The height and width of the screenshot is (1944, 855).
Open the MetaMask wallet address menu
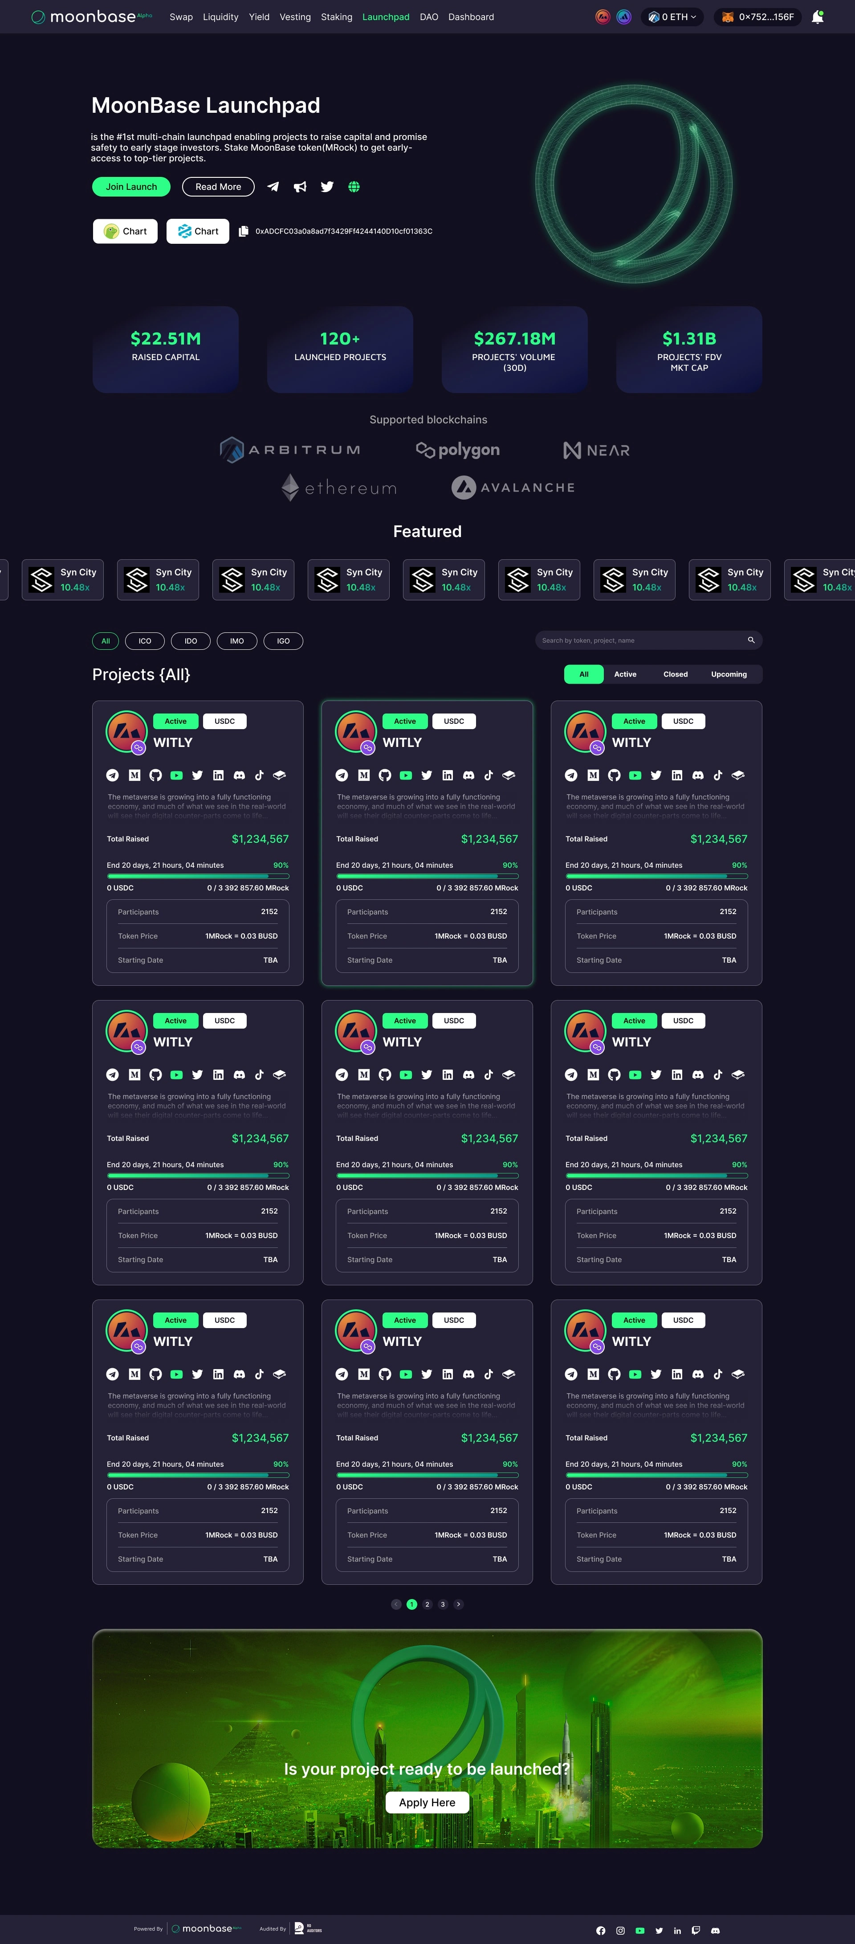pos(758,16)
